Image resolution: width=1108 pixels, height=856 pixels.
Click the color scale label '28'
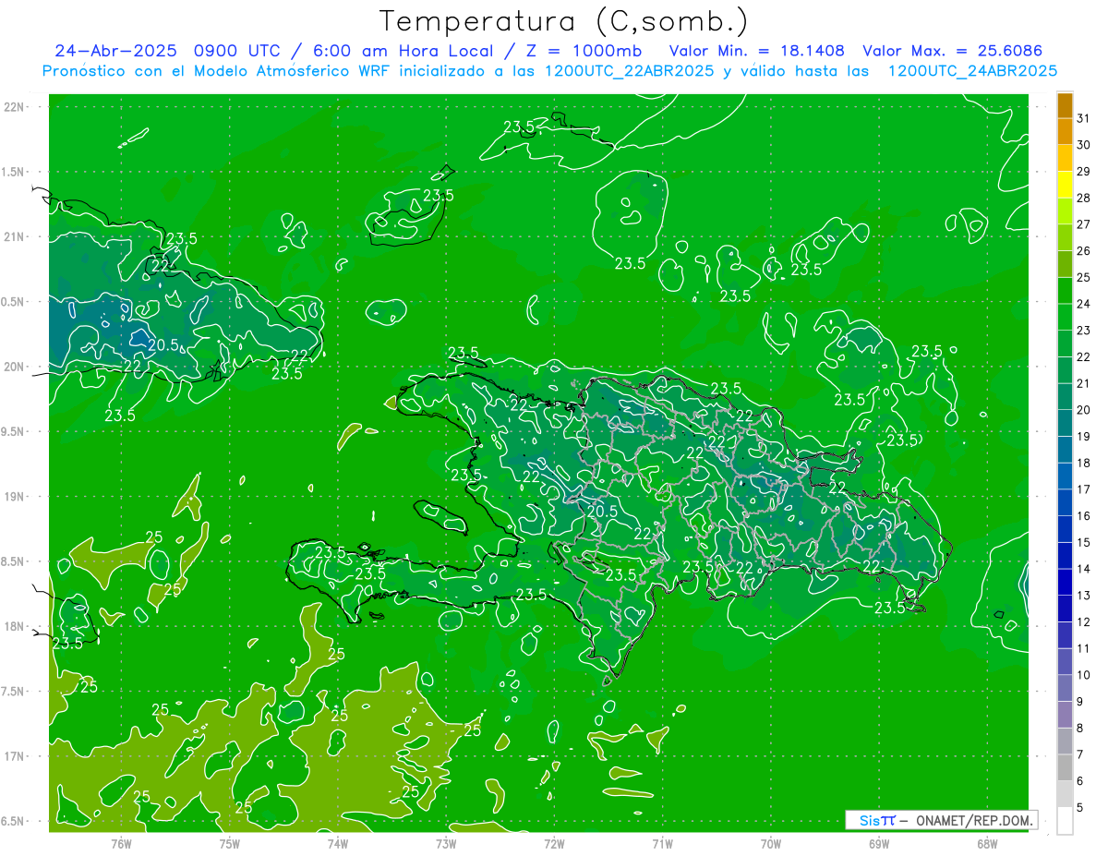(x=1083, y=198)
